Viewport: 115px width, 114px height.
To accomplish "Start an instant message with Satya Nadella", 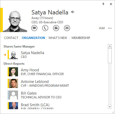I will click(x=34, y=28).
